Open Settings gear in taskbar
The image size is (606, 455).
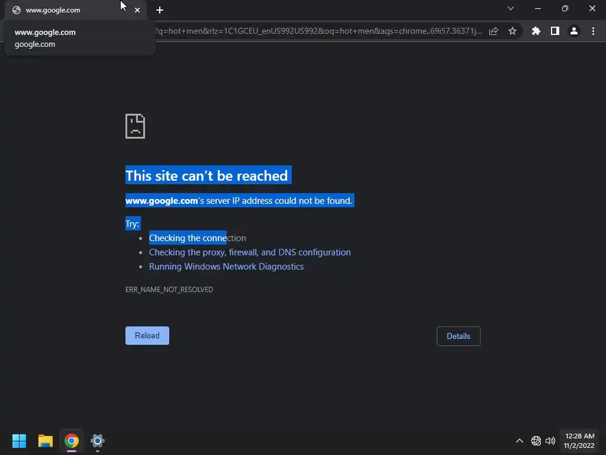point(98,441)
